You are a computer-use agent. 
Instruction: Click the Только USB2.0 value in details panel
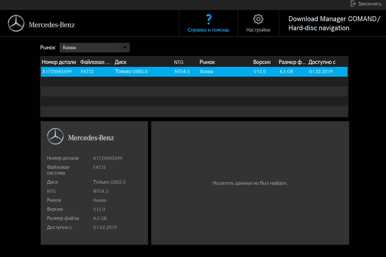coord(109,182)
